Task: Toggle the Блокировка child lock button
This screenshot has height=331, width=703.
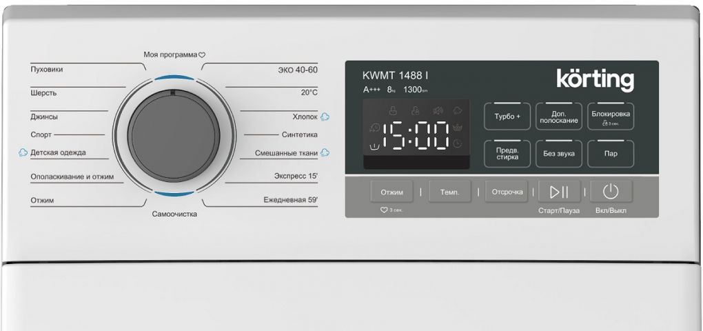Action: (610, 117)
